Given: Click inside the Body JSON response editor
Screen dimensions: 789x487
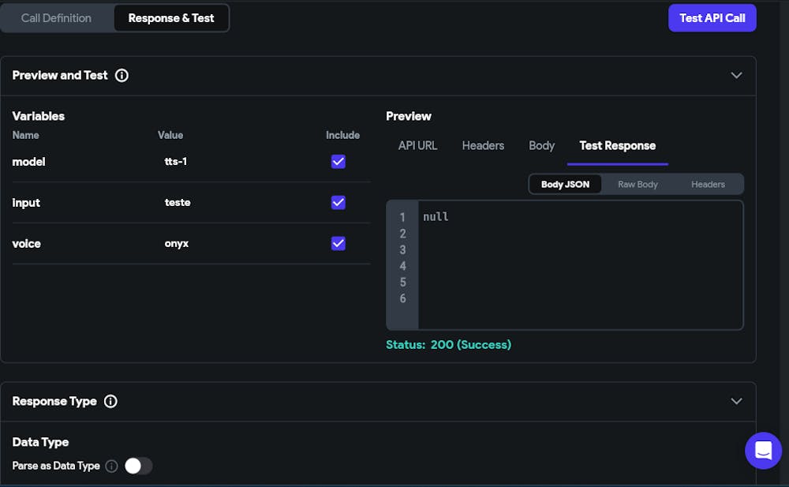Looking at the screenshot, I should click(580, 264).
